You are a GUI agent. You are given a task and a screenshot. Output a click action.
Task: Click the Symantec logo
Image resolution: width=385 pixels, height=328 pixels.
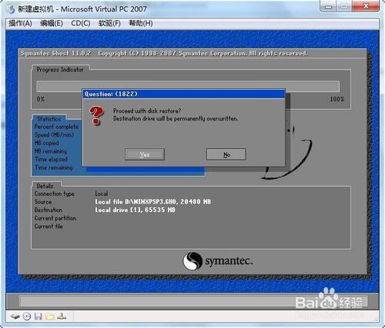(218, 261)
